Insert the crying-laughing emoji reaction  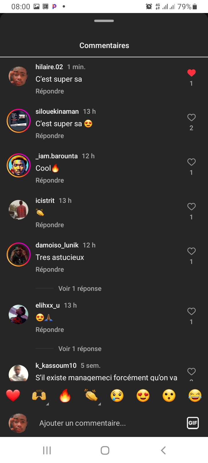pos(195,396)
